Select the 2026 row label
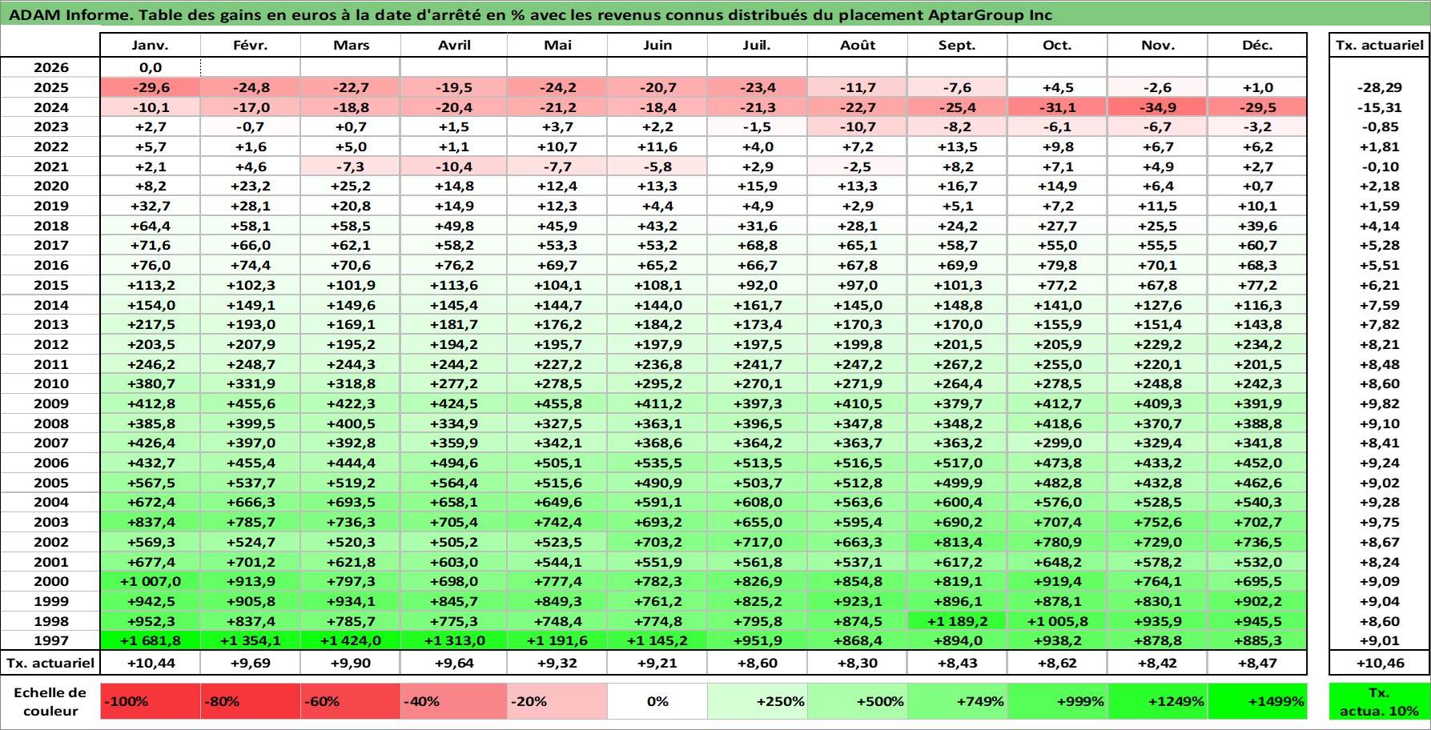1431x730 pixels. 50,68
